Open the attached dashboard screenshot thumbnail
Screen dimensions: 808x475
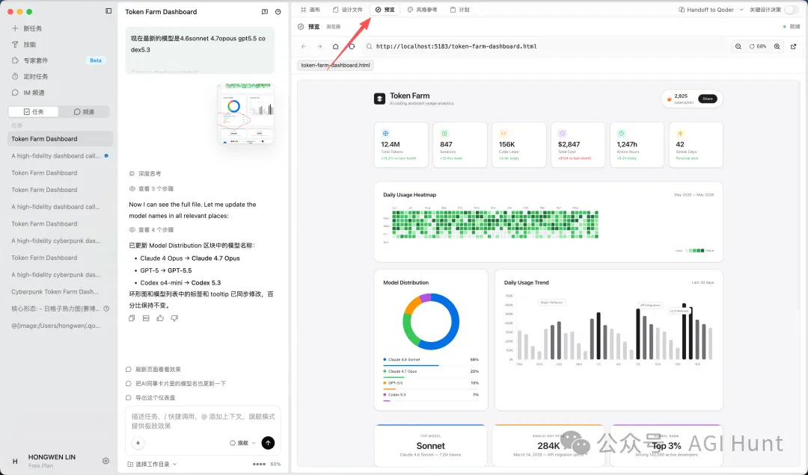(246, 114)
